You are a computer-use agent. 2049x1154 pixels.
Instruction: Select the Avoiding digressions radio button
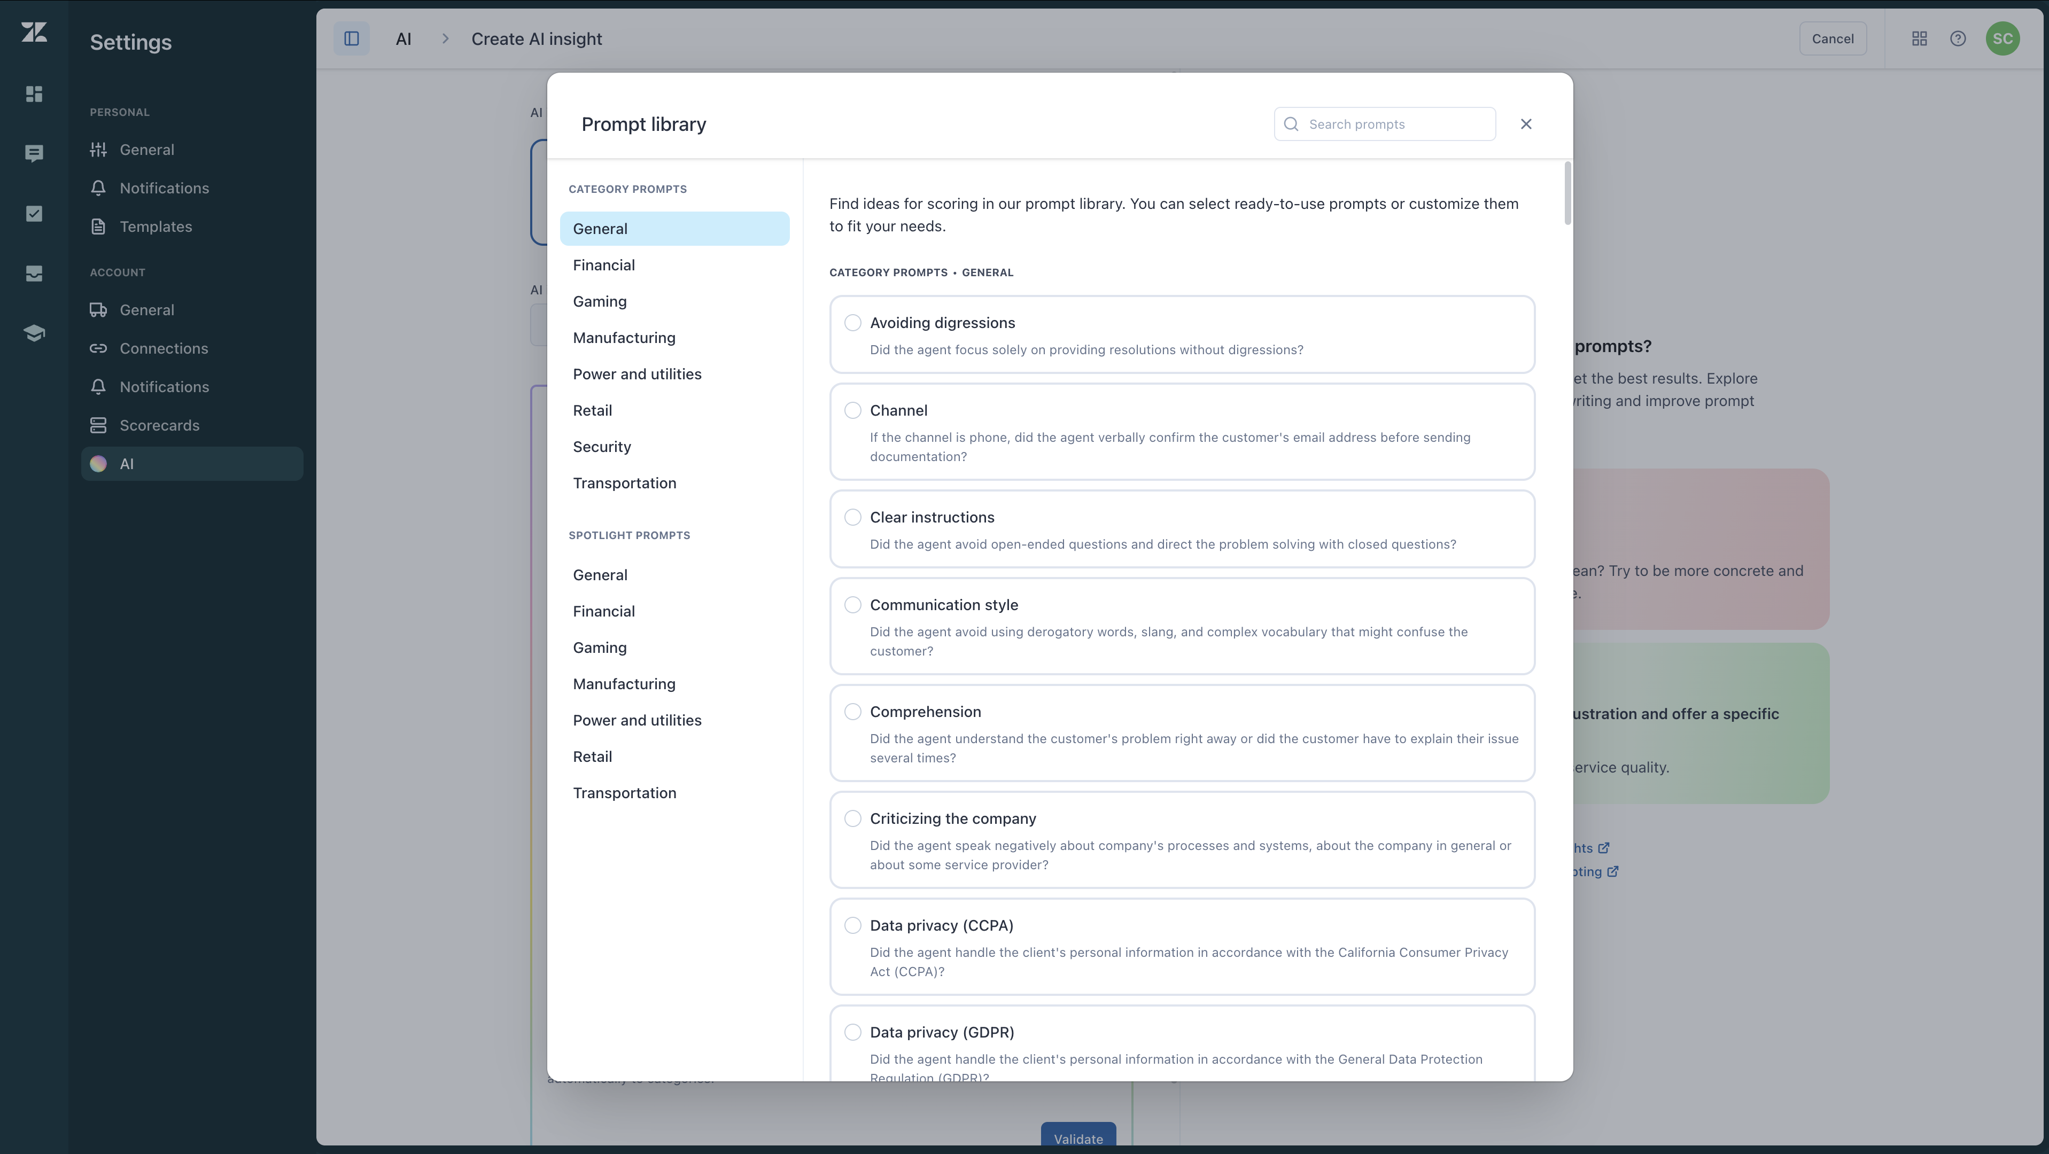(853, 323)
